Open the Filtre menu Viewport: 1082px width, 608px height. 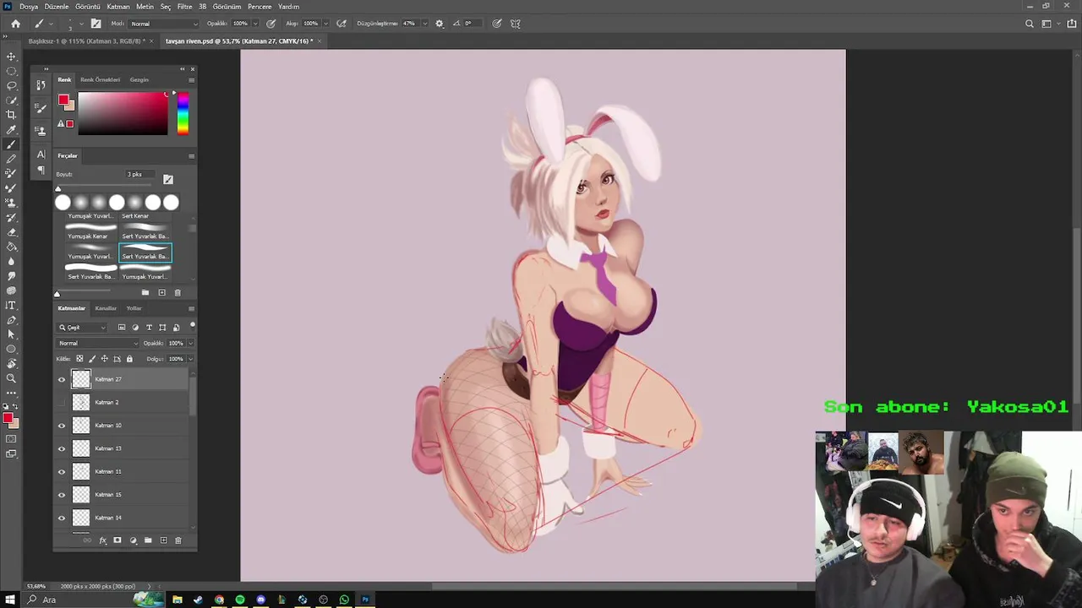pos(184,7)
